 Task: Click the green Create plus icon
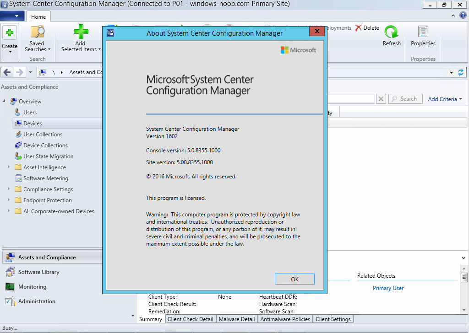(x=10, y=32)
